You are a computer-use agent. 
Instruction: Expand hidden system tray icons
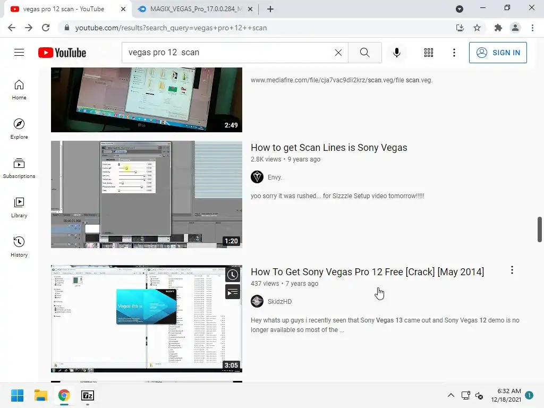pos(450,395)
